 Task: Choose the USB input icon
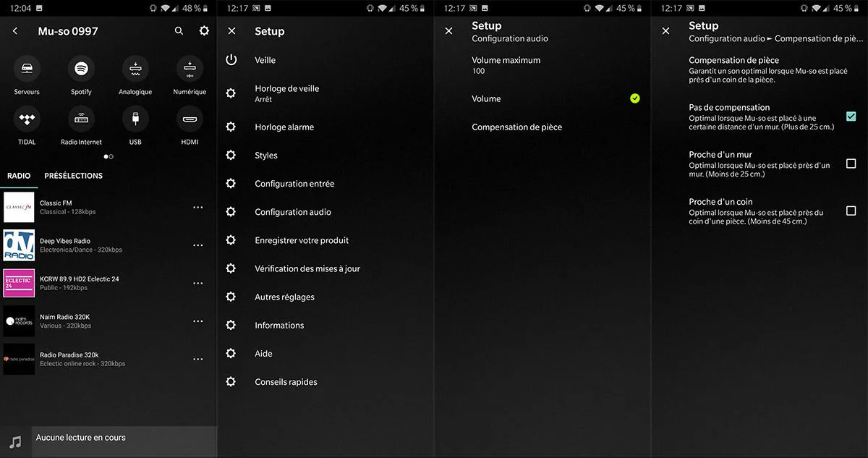pos(135,119)
